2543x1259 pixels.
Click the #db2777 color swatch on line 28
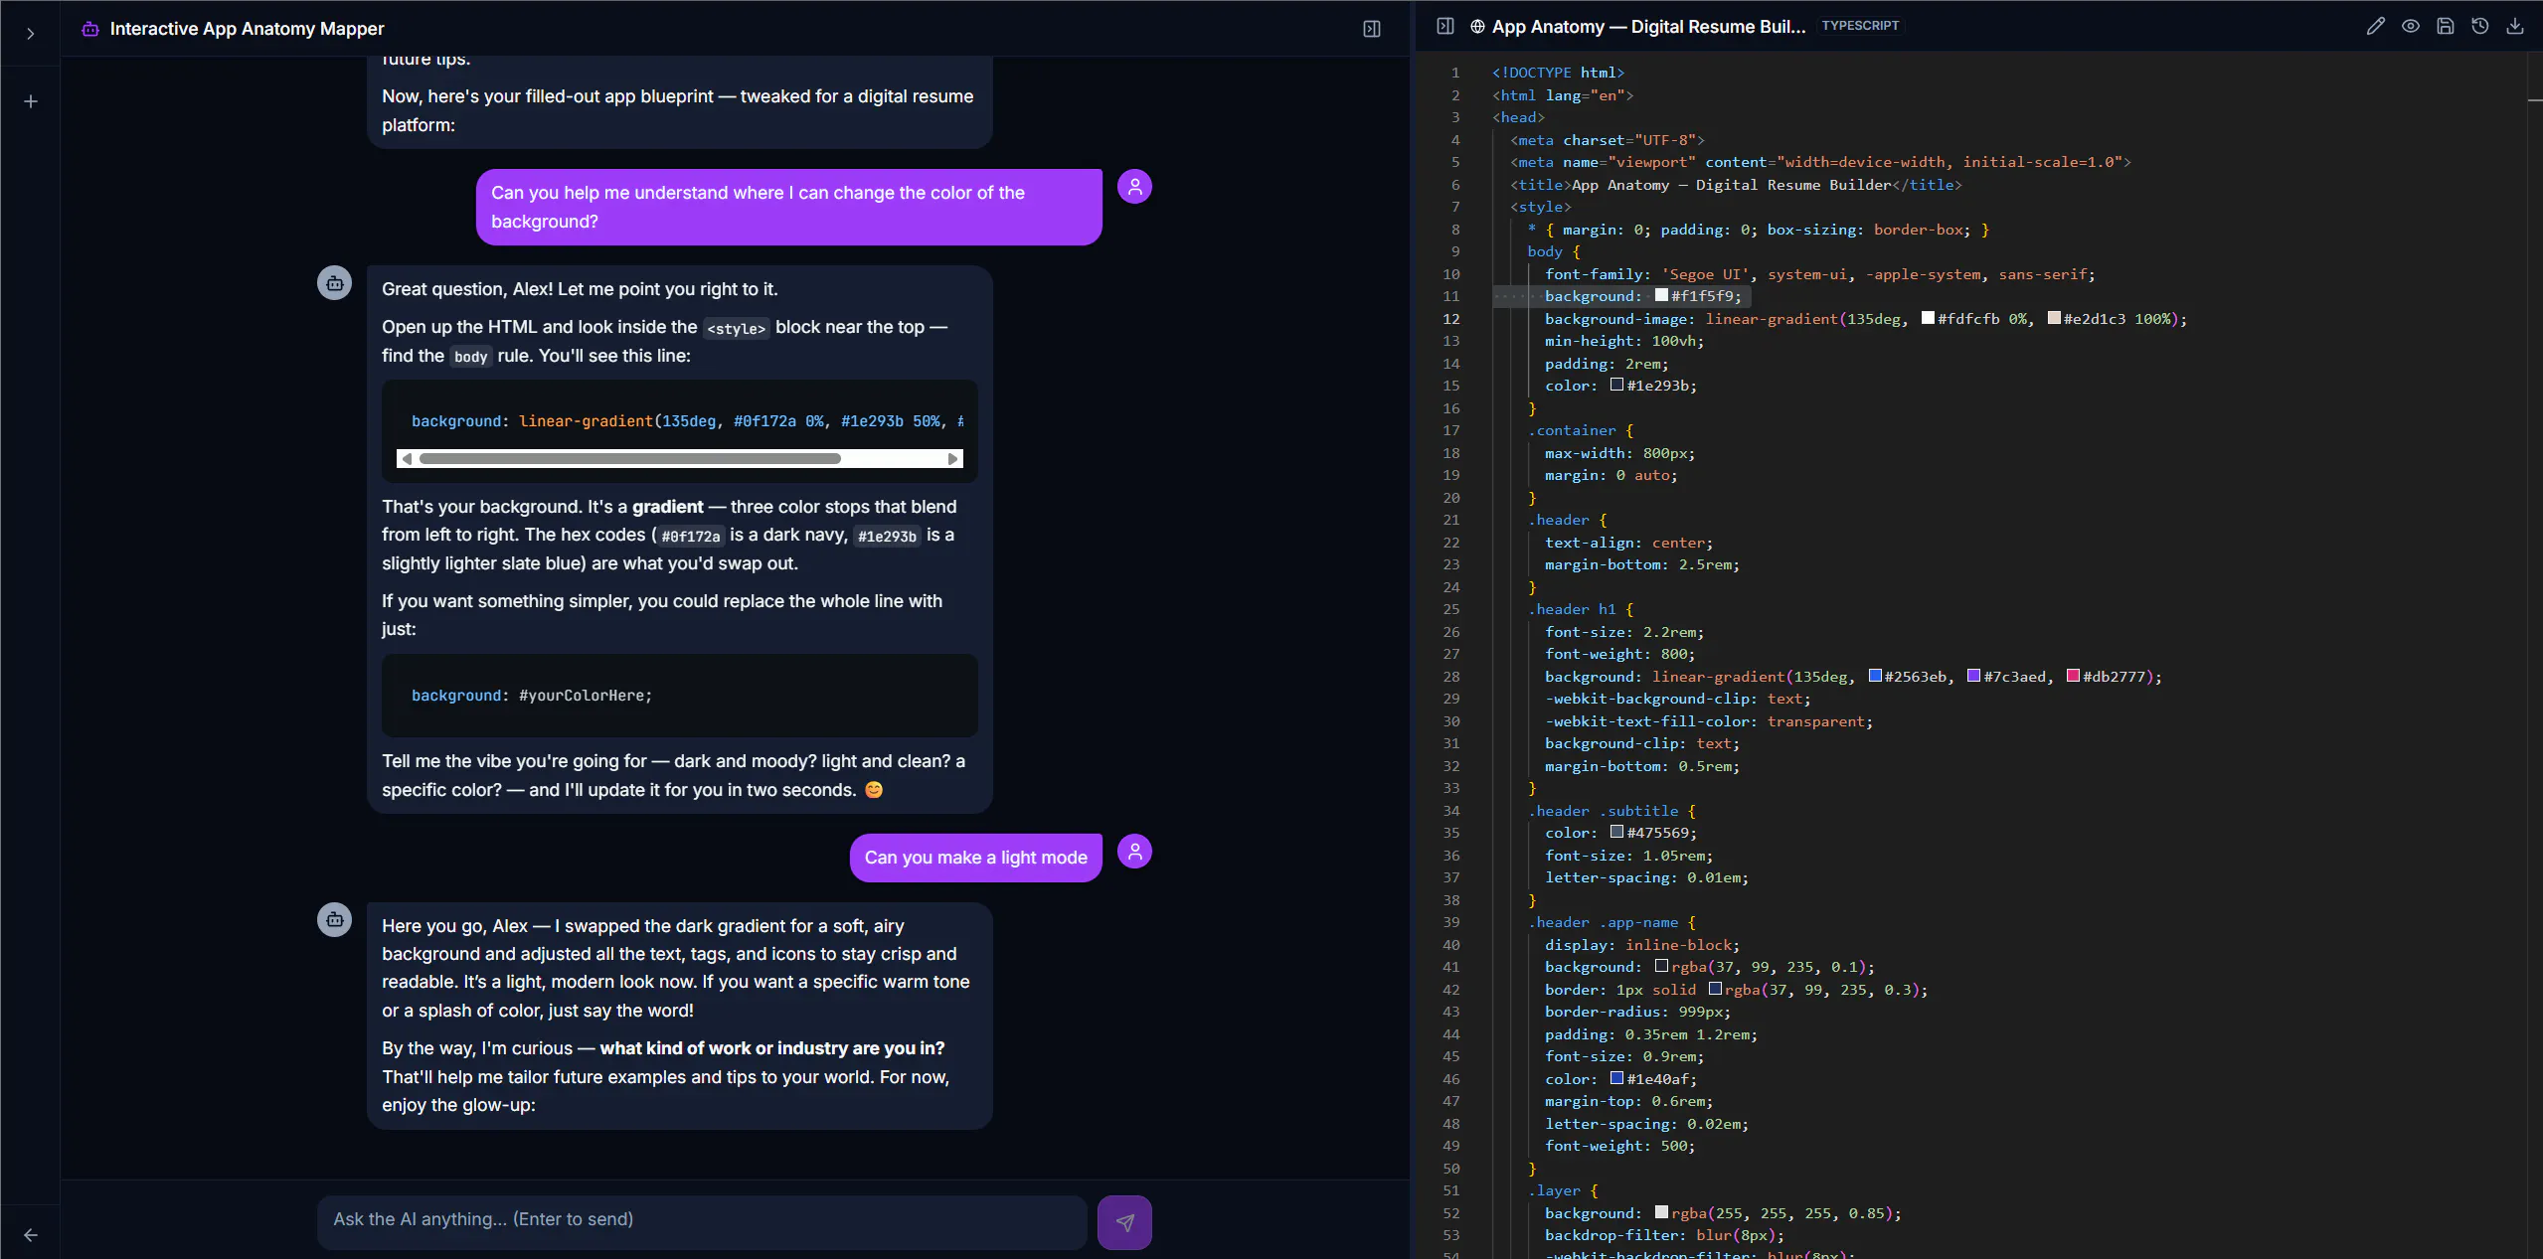tap(2073, 676)
